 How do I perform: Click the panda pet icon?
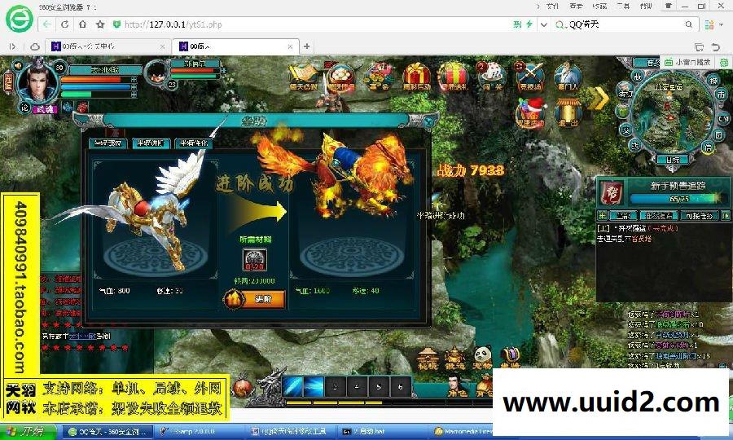[x=482, y=355]
